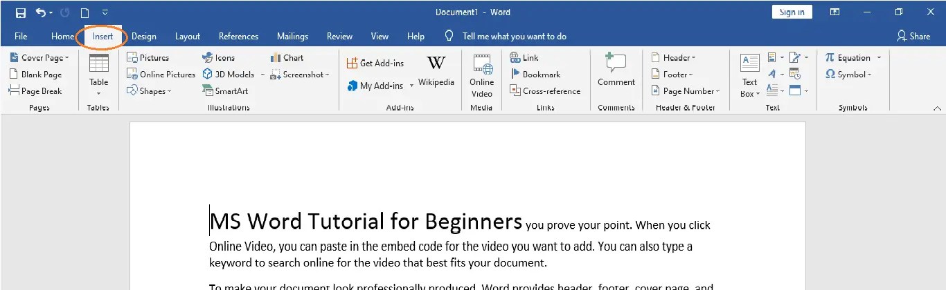
Task: Click the Date & Time icon
Action: point(794,75)
